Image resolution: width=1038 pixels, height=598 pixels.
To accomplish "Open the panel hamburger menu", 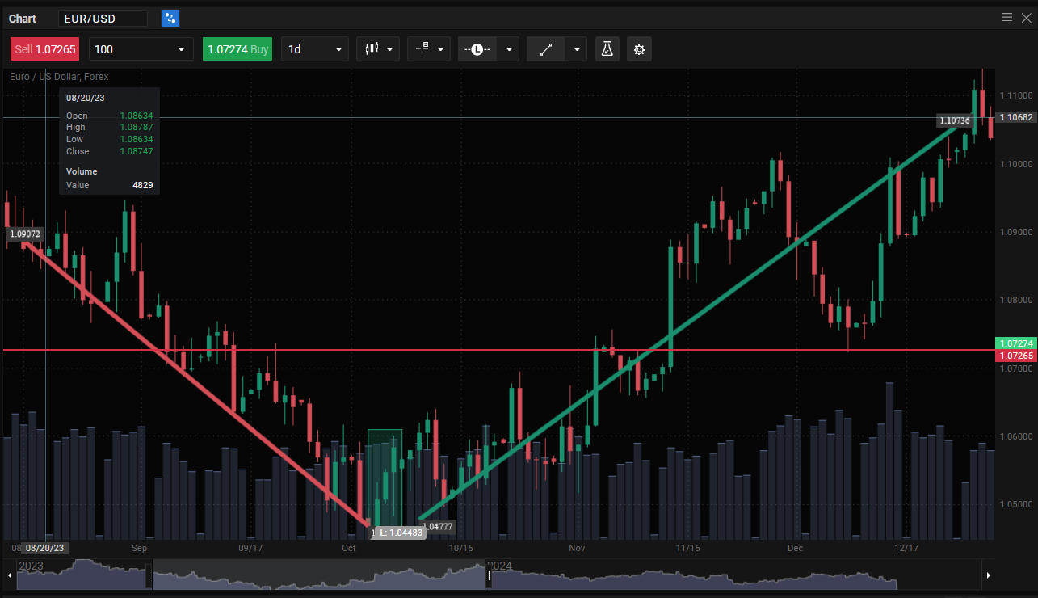I will [x=1006, y=17].
